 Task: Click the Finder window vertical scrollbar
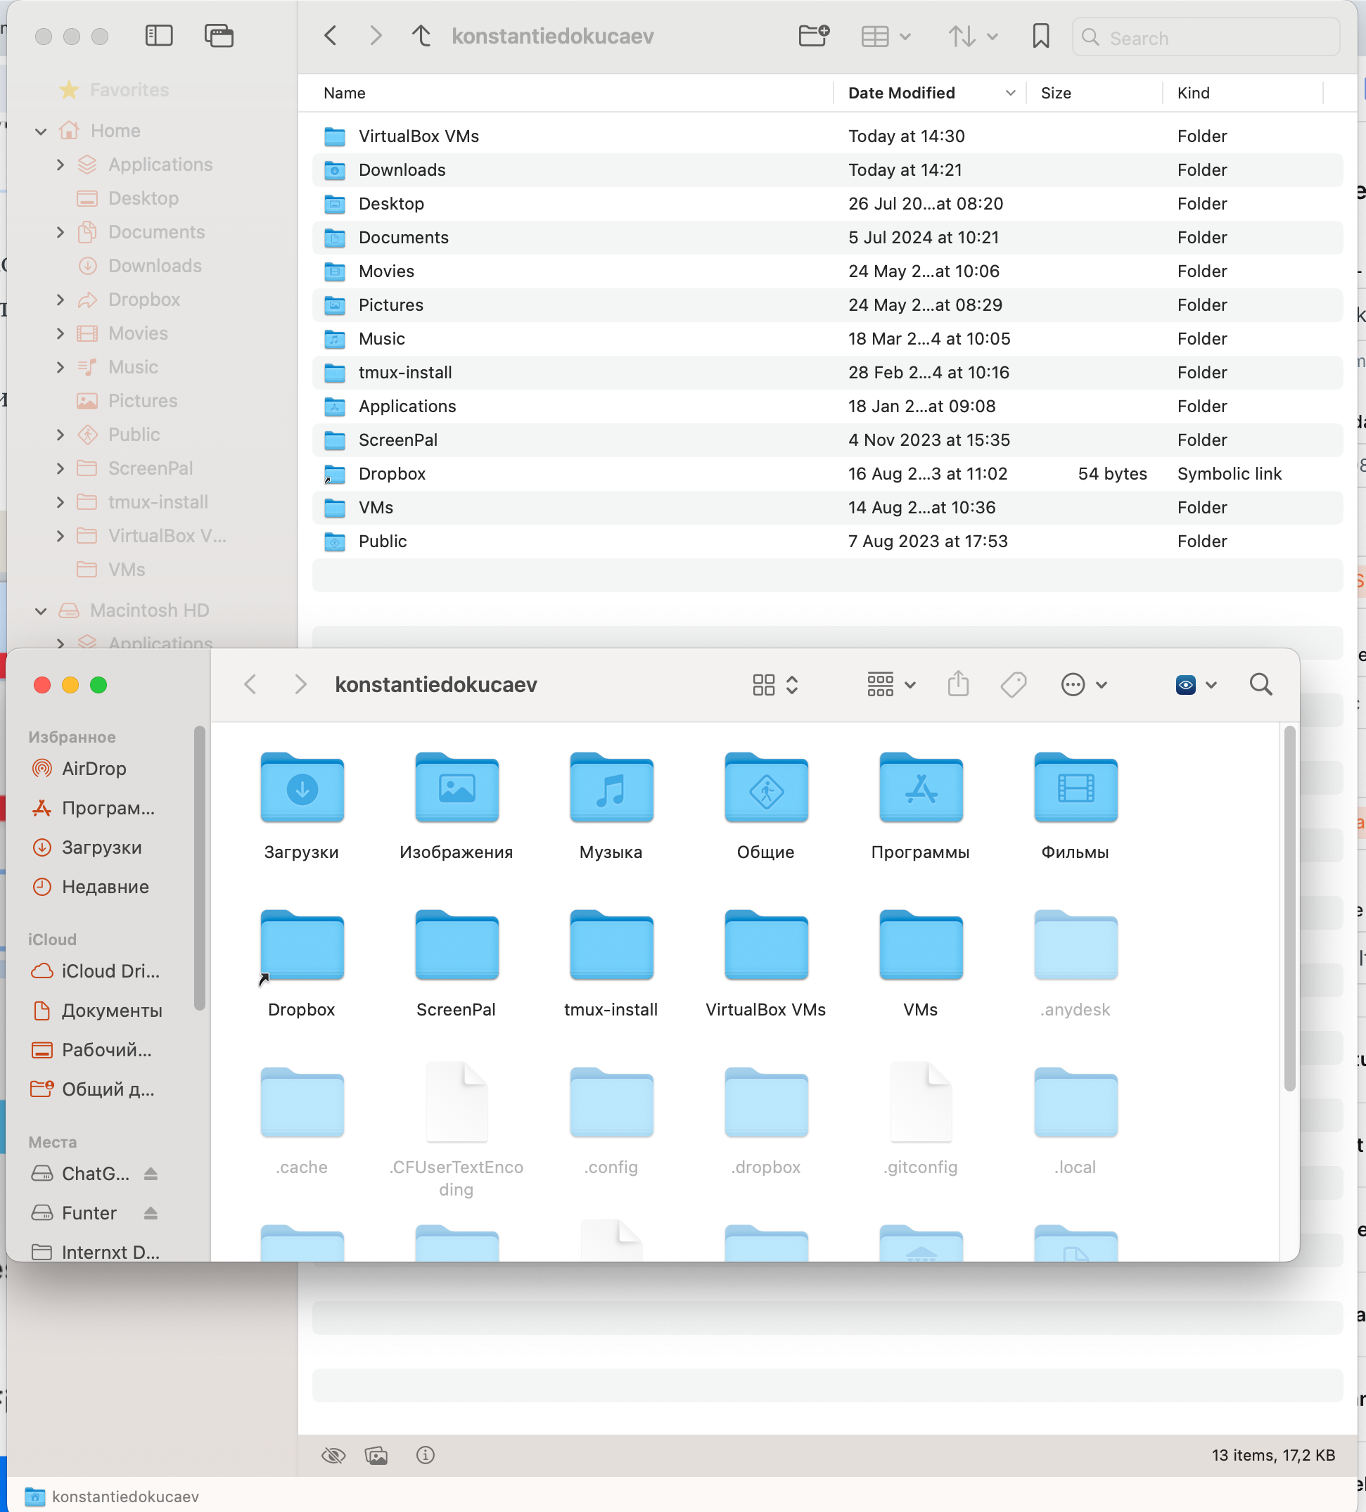tap(1289, 907)
